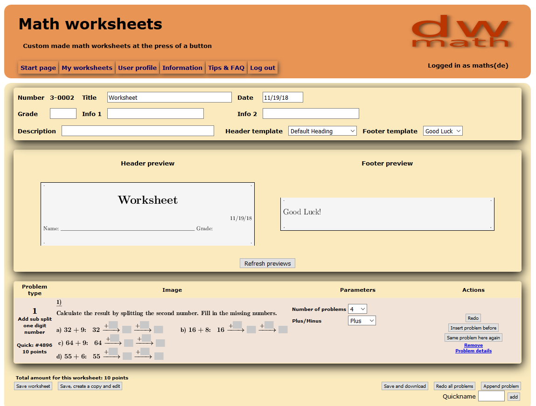Open the Number of problems dropdown

pos(357,309)
